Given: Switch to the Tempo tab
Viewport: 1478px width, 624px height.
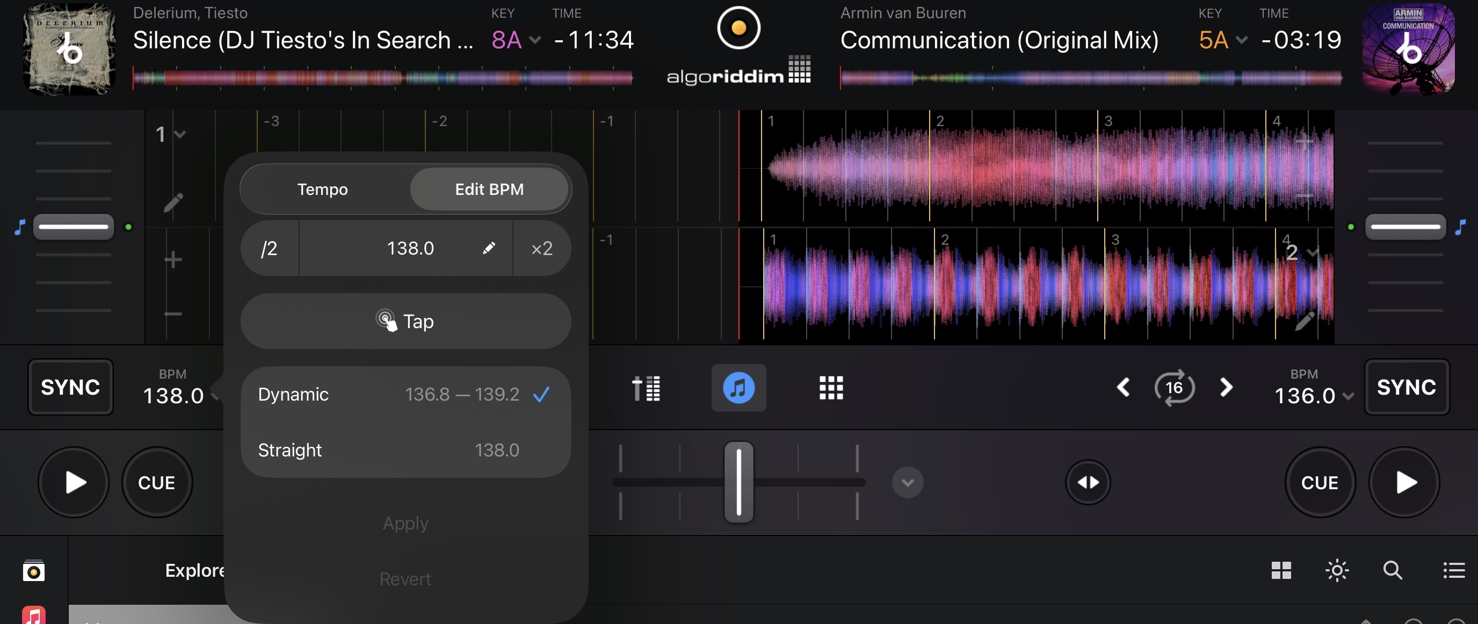Looking at the screenshot, I should [322, 189].
